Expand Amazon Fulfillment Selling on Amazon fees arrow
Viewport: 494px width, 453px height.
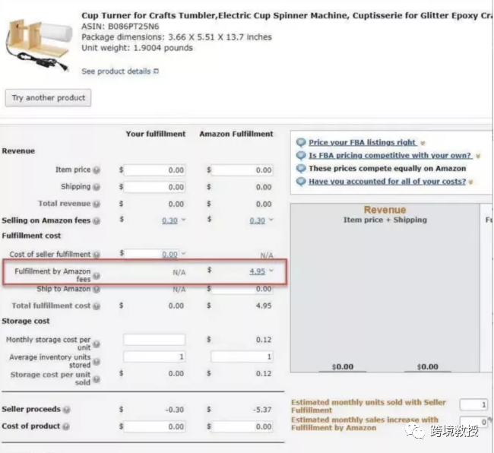click(x=271, y=220)
